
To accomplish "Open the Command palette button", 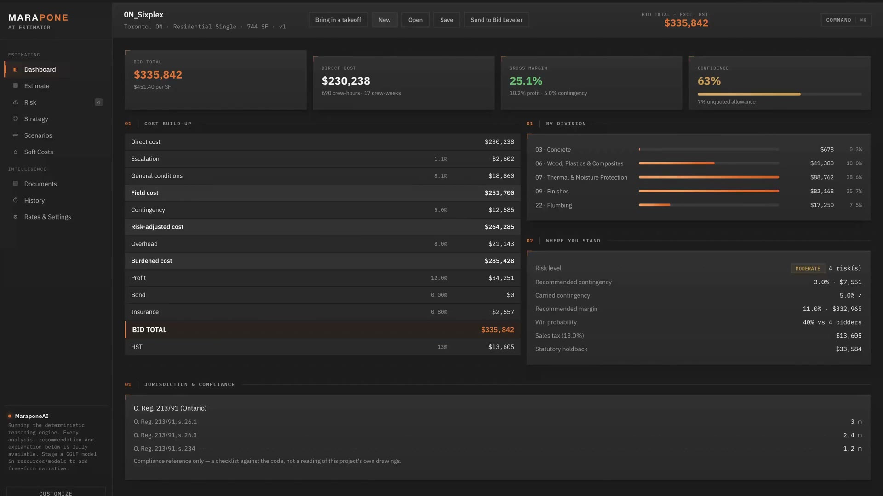I will [846, 20].
